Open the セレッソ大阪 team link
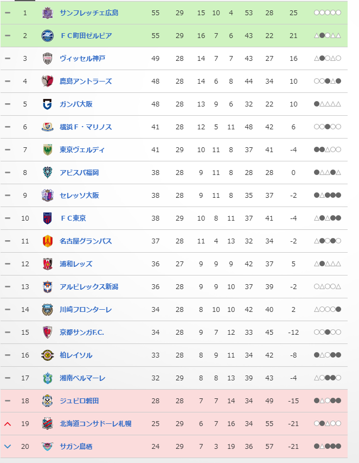 79,195
